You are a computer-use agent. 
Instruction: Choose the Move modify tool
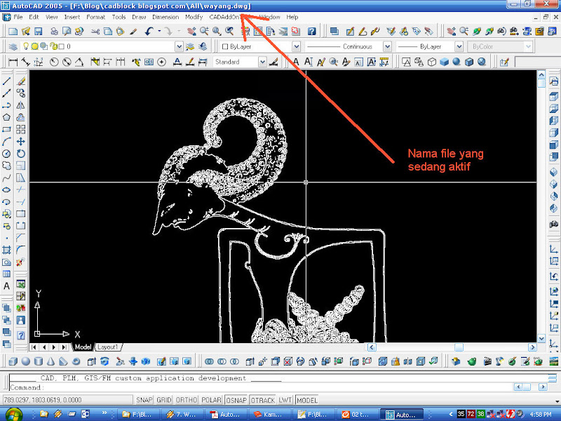click(21, 142)
